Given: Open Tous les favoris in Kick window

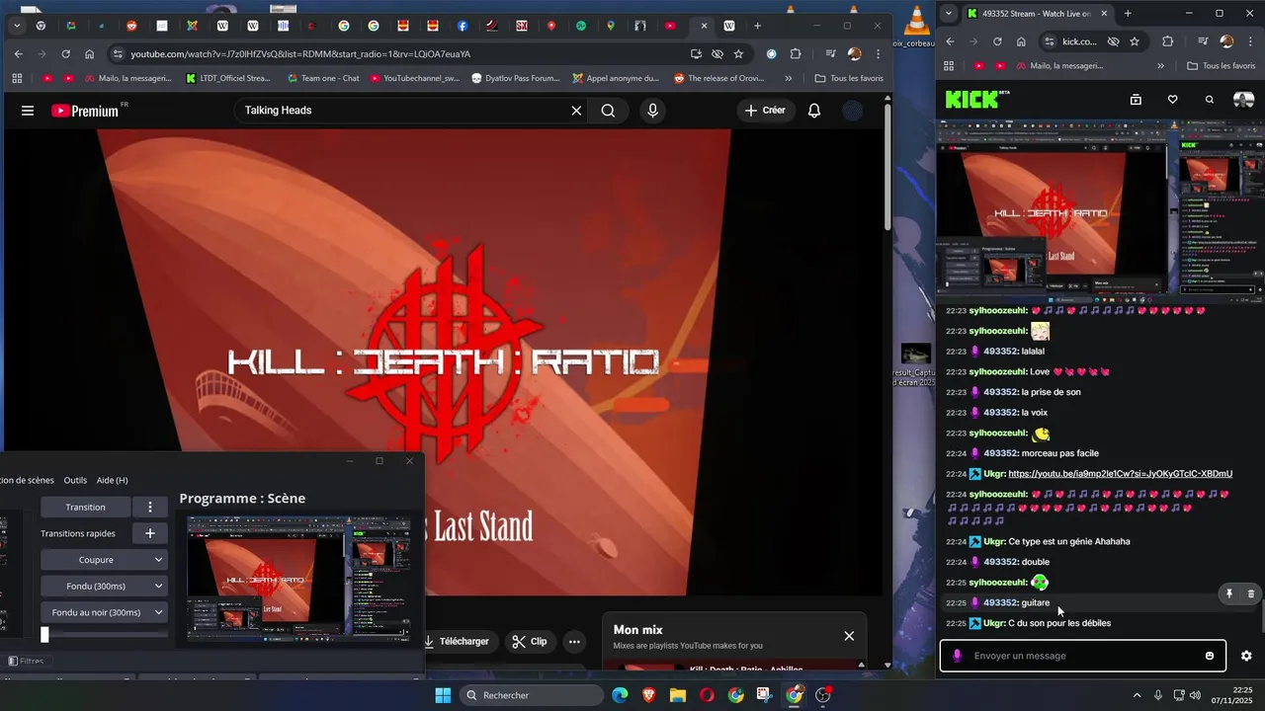Looking at the screenshot, I should click(1222, 66).
